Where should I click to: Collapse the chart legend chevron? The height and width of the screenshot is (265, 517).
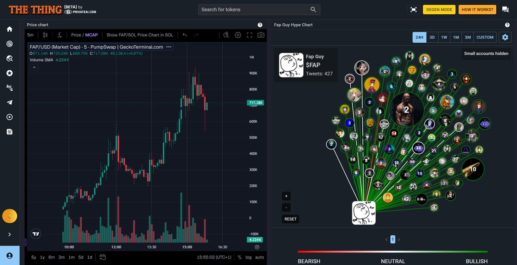click(x=34, y=67)
